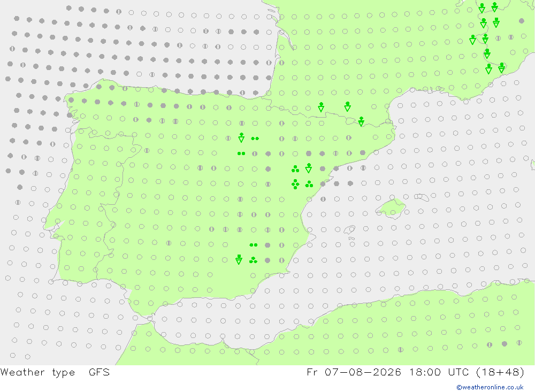This screenshot has width=535, height=392.
Task: Click the "Weather type" caption text
Action: (x=37, y=372)
